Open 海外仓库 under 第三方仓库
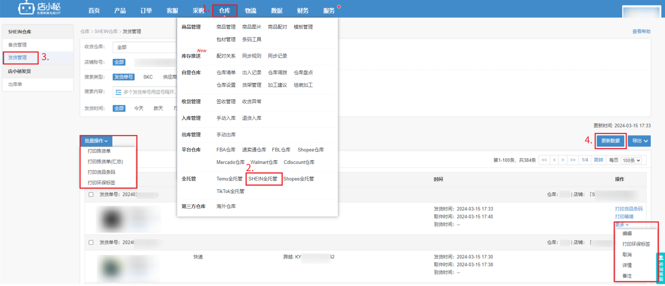Image resolution: width=665 pixels, height=286 pixels. (226, 206)
